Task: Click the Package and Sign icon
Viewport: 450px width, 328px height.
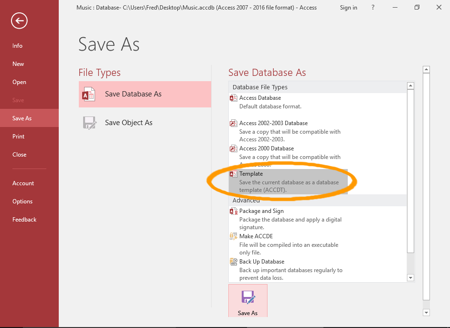Action: (x=233, y=211)
